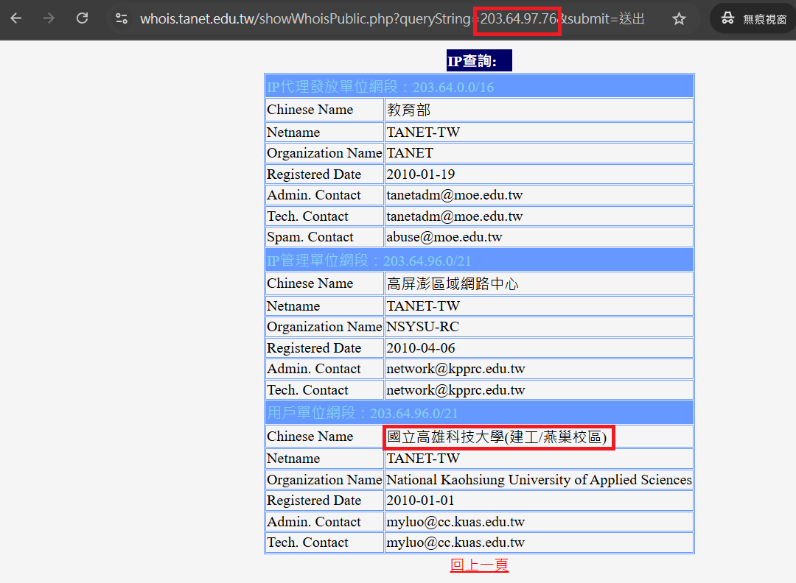Select 'National Kaohsiung University of Applied Sciences'
The width and height of the screenshot is (796, 583).
pos(539,480)
